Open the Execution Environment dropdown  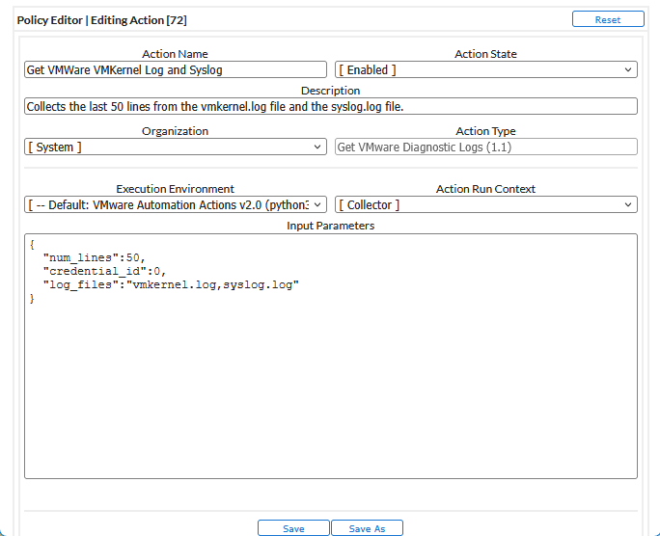176,204
